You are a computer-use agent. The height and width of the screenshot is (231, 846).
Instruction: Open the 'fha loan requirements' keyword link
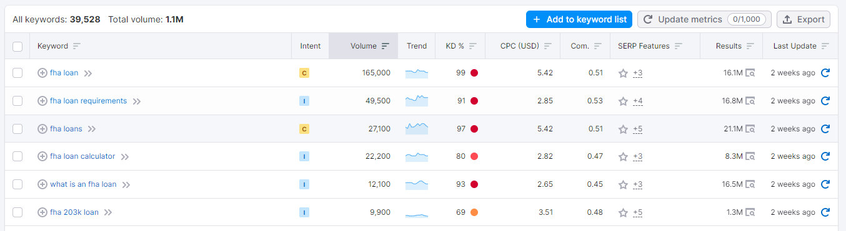click(x=88, y=101)
